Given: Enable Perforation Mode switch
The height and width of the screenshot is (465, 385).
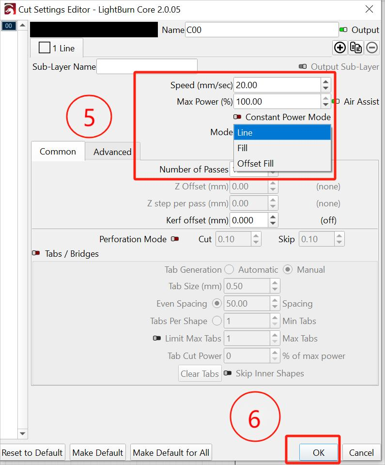Looking at the screenshot, I should point(175,239).
